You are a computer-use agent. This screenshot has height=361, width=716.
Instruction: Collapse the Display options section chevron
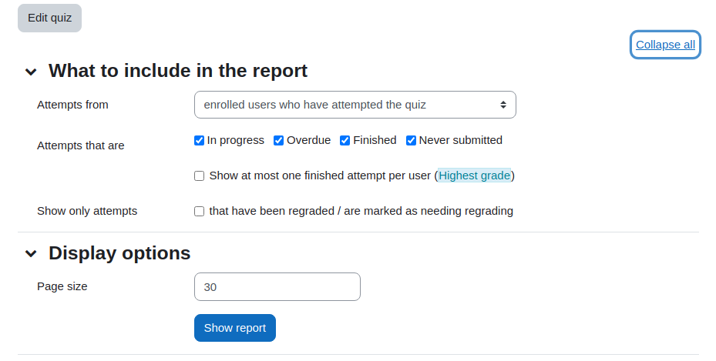tap(31, 253)
